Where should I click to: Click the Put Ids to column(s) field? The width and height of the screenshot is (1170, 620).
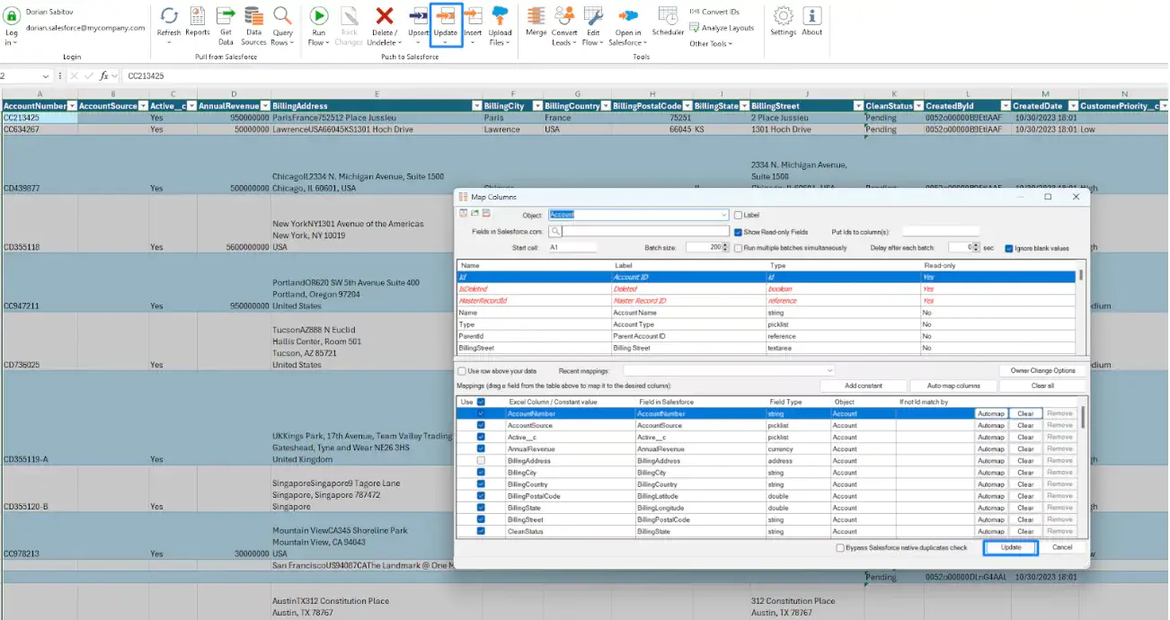coord(940,232)
